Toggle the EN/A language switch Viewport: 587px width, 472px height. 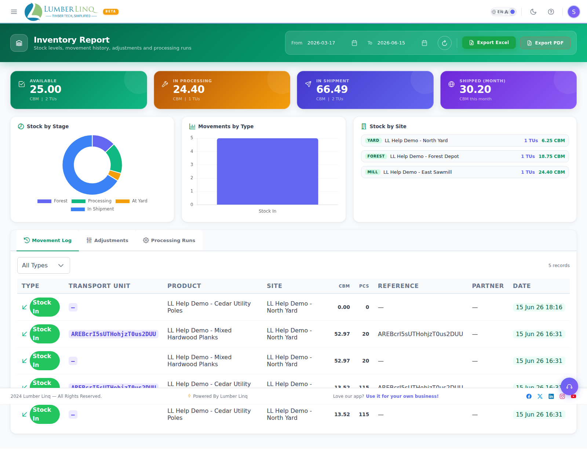504,12
